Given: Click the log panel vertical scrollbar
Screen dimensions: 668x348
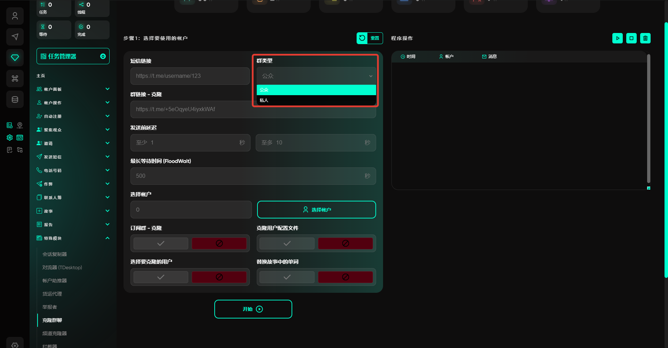Looking at the screenshot, I should click(648, 118).
